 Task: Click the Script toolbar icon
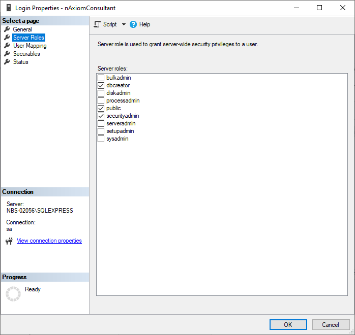[97, 24]
